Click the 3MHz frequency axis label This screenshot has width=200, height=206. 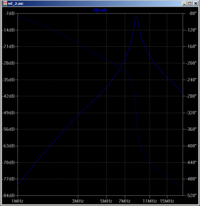78,201
